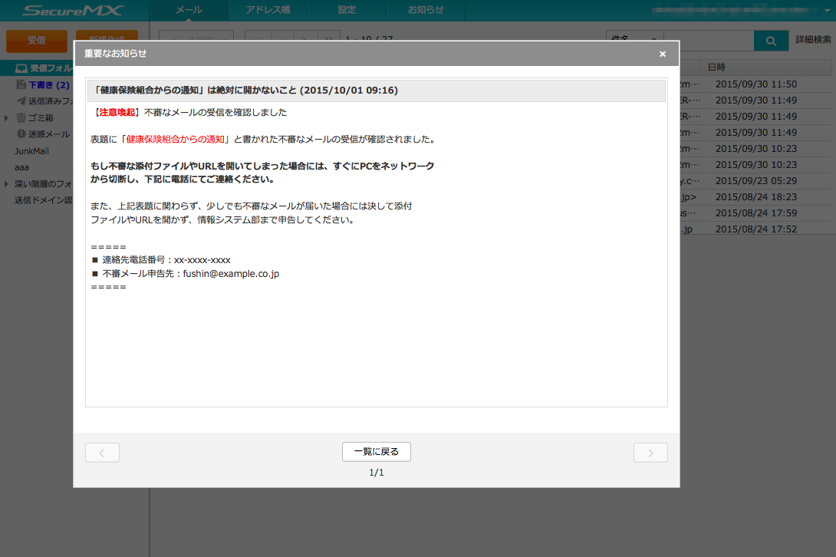Click the inbox tray icon in sidebar
The width and height of the screenshot is (836, 557).
tap(21, 68)
